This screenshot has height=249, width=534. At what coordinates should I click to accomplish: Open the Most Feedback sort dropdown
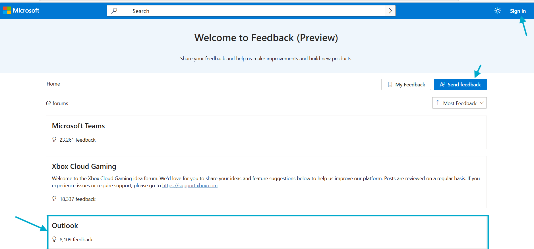point(460,103)
